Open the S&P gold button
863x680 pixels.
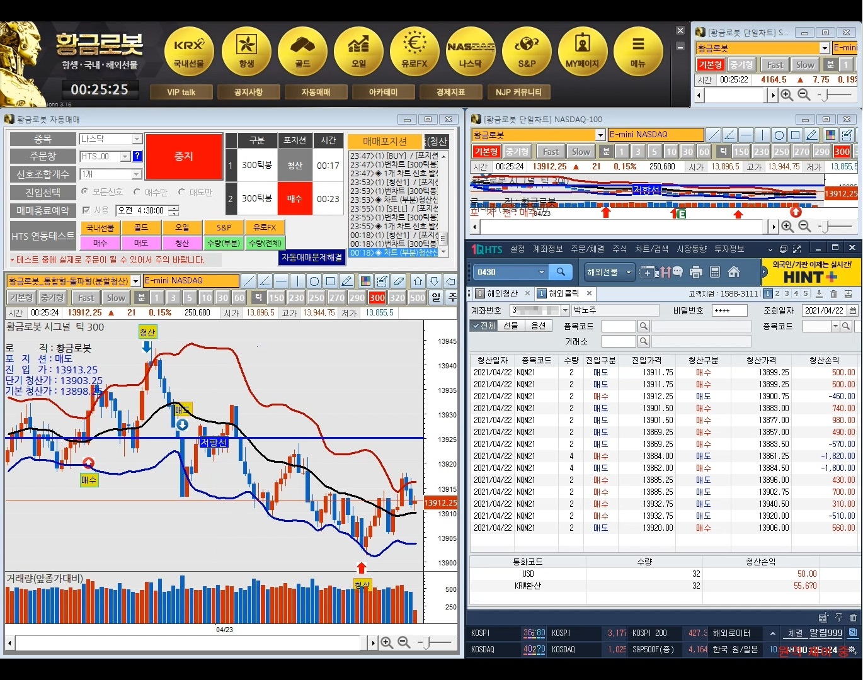pos(527,52)
